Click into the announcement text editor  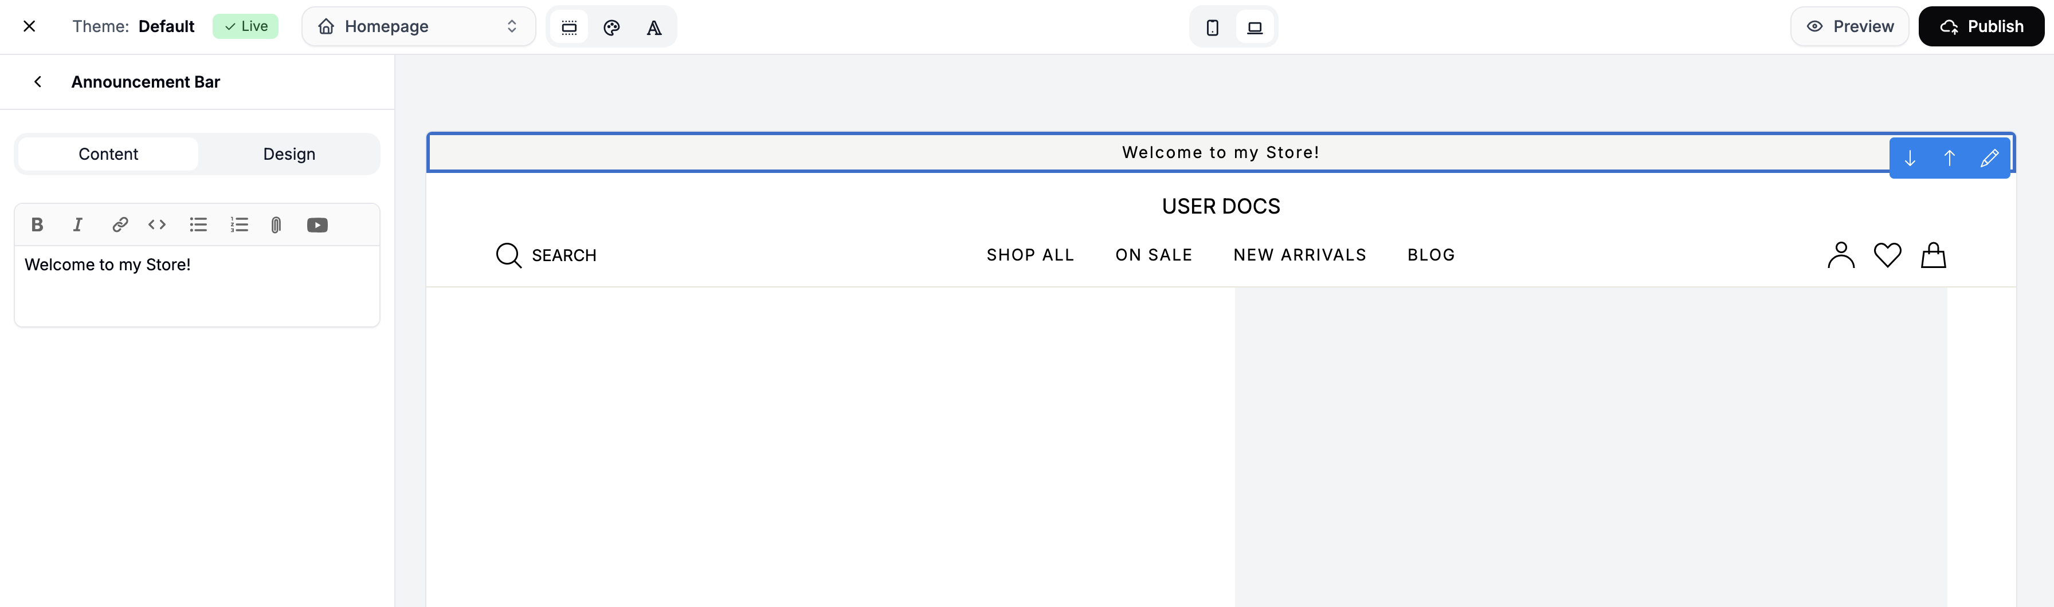[197, 286]
